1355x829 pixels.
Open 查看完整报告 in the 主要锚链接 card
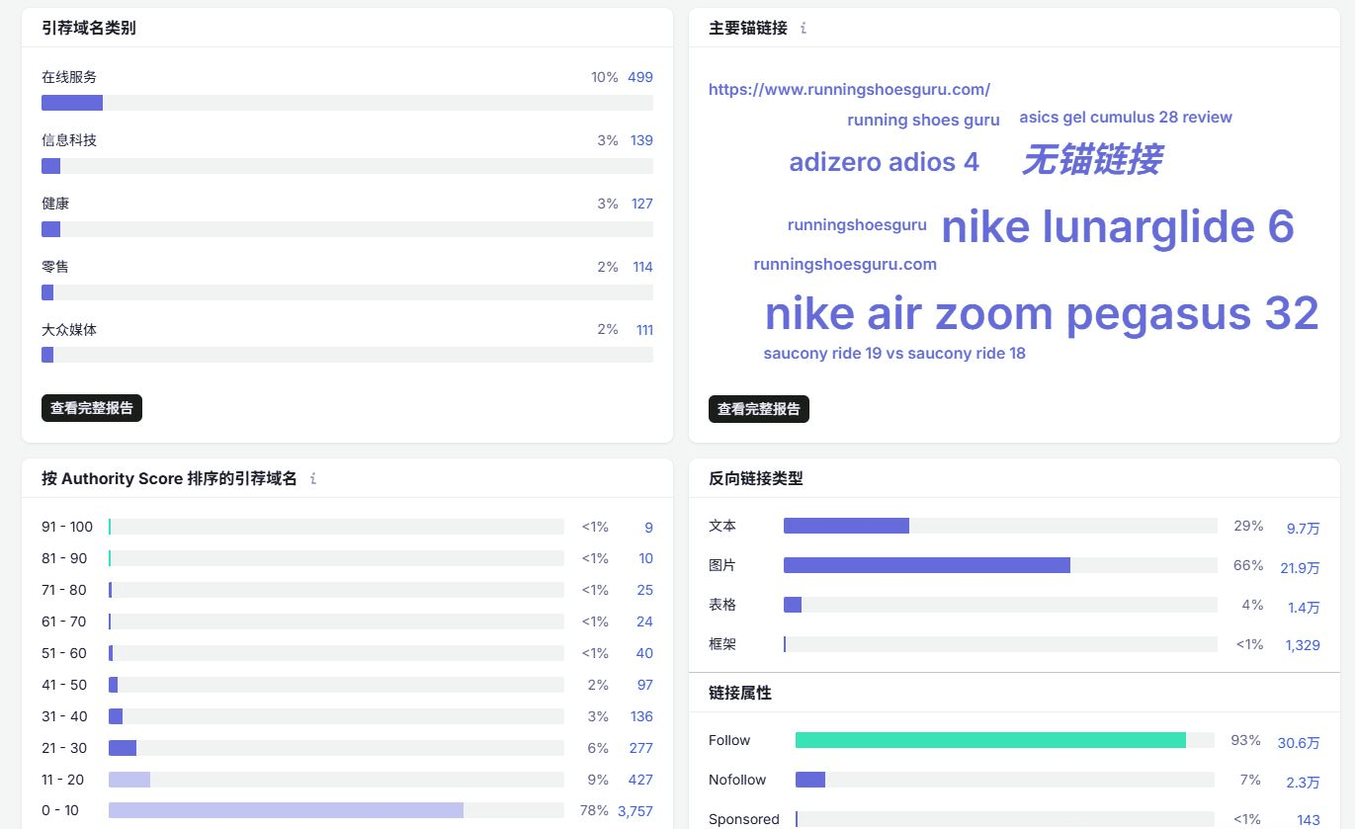pyautogui.click(x=759, y=409)
